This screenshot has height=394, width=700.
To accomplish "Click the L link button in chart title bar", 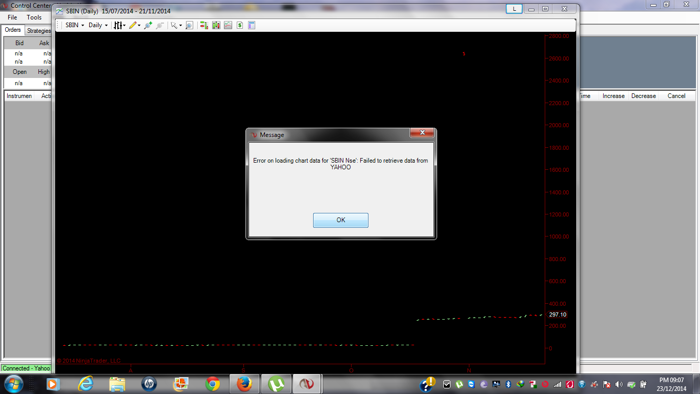I will 514,9.
